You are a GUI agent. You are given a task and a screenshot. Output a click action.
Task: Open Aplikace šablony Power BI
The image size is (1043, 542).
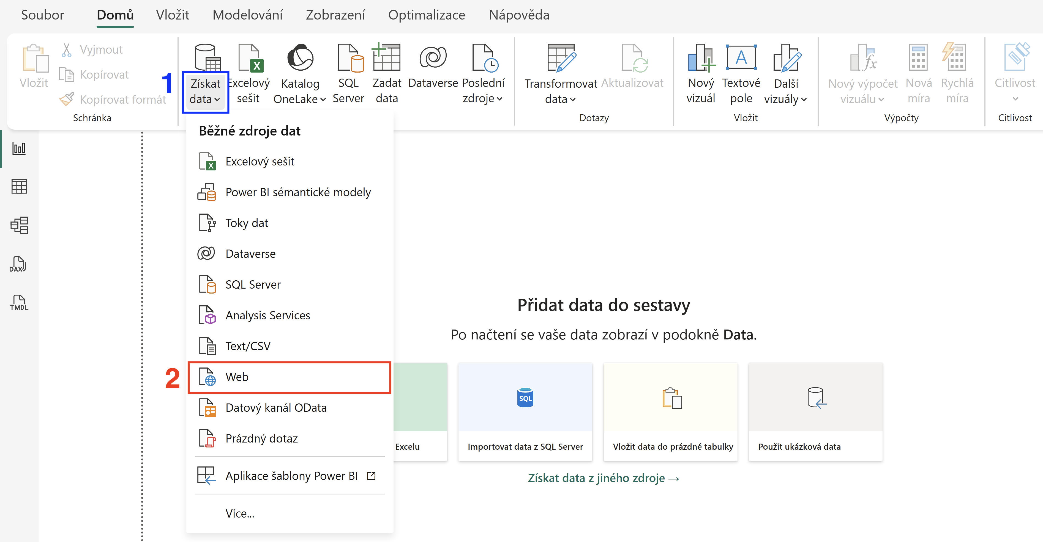pyautogui.click(x=290, y=476)
